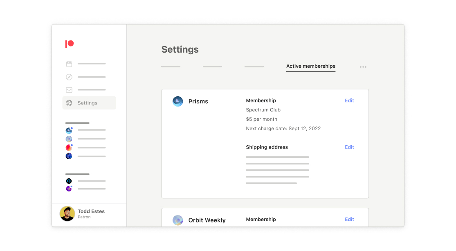Screen dimensions: 456x251
Task: Switch to the Active memberships tab
Action: coord(311,66)
